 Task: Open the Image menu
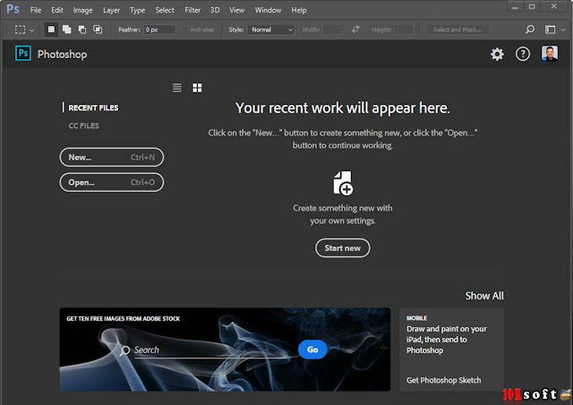point(82,10)
